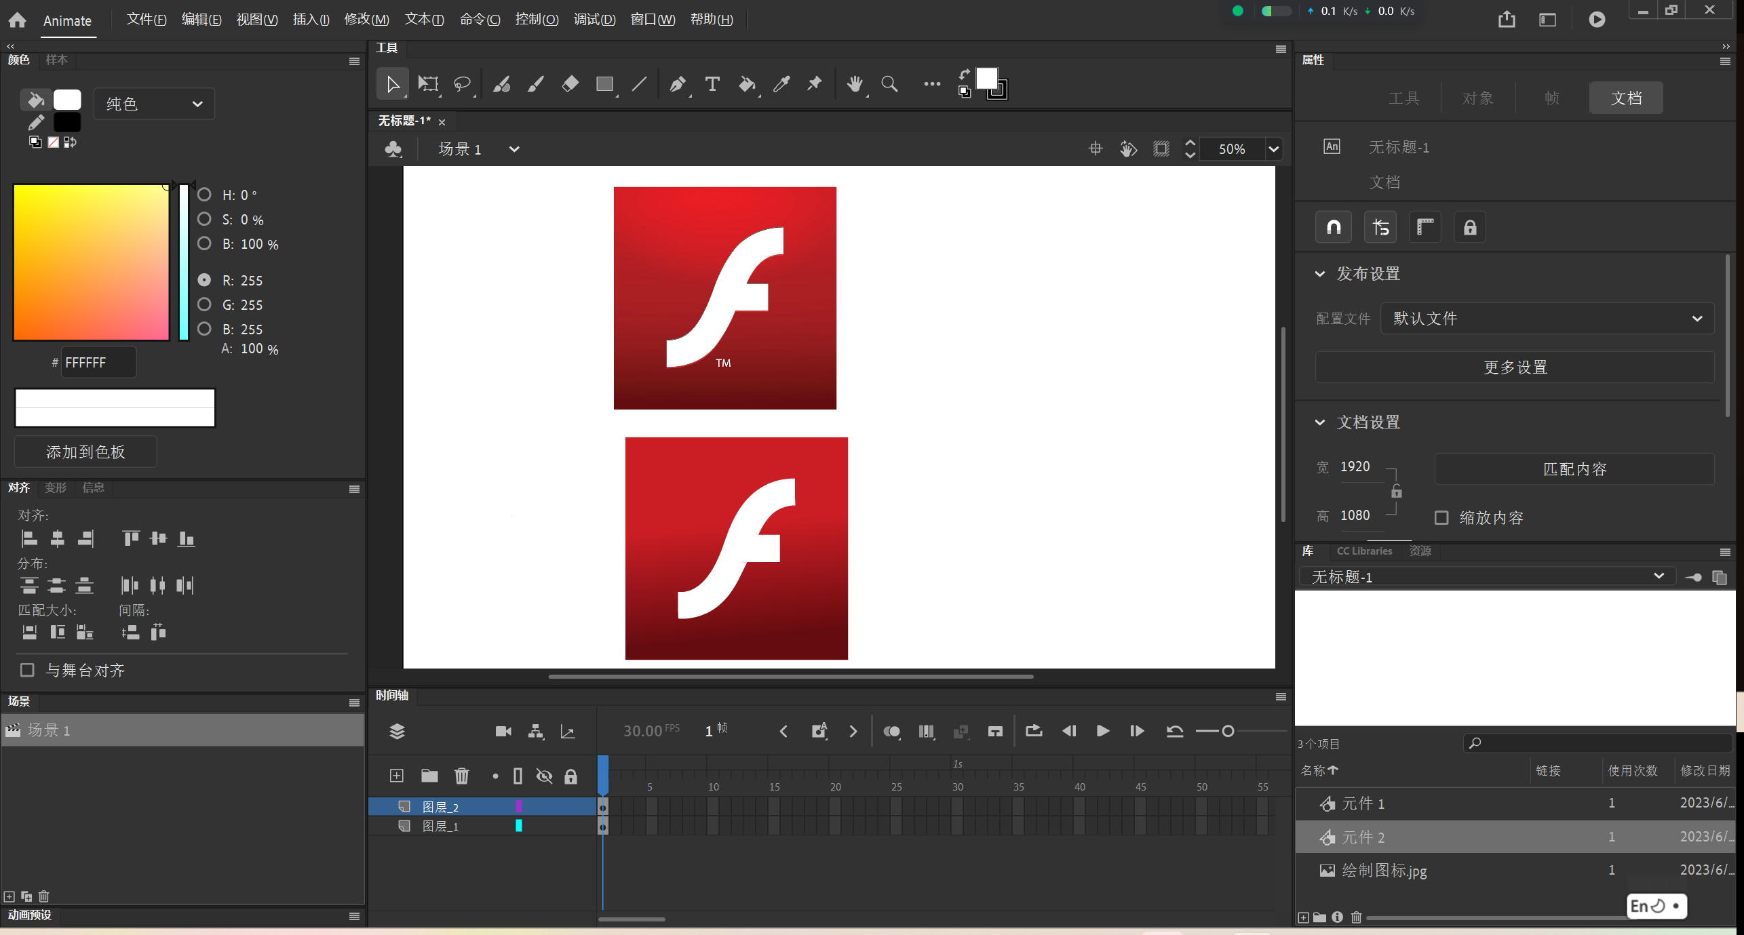Show the parenting view icon
Viewport: 1744px width, 935px height.
(x=536, y=731)
